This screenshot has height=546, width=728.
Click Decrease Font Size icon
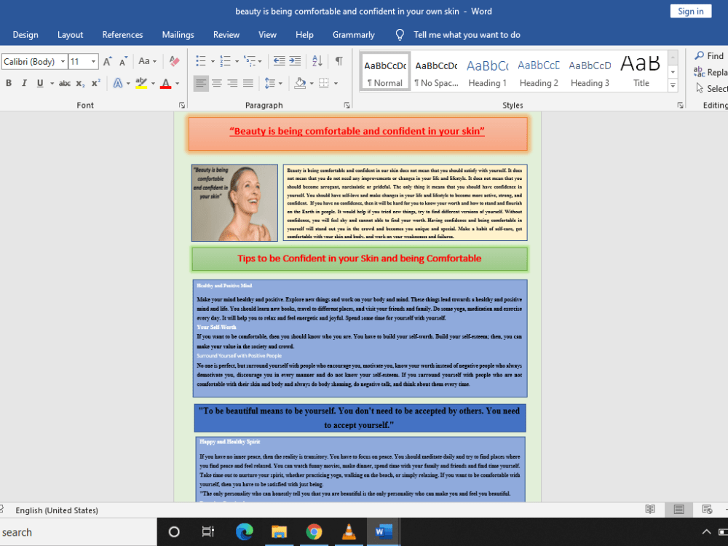tap(123, 61)
